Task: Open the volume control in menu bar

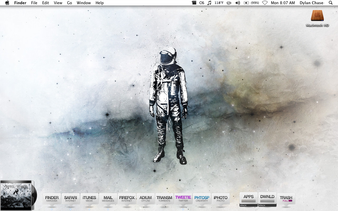Action: click(238, 3)
